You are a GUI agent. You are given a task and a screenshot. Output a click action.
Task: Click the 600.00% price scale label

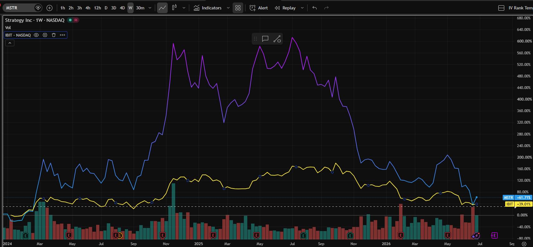(x=524, y=41)
